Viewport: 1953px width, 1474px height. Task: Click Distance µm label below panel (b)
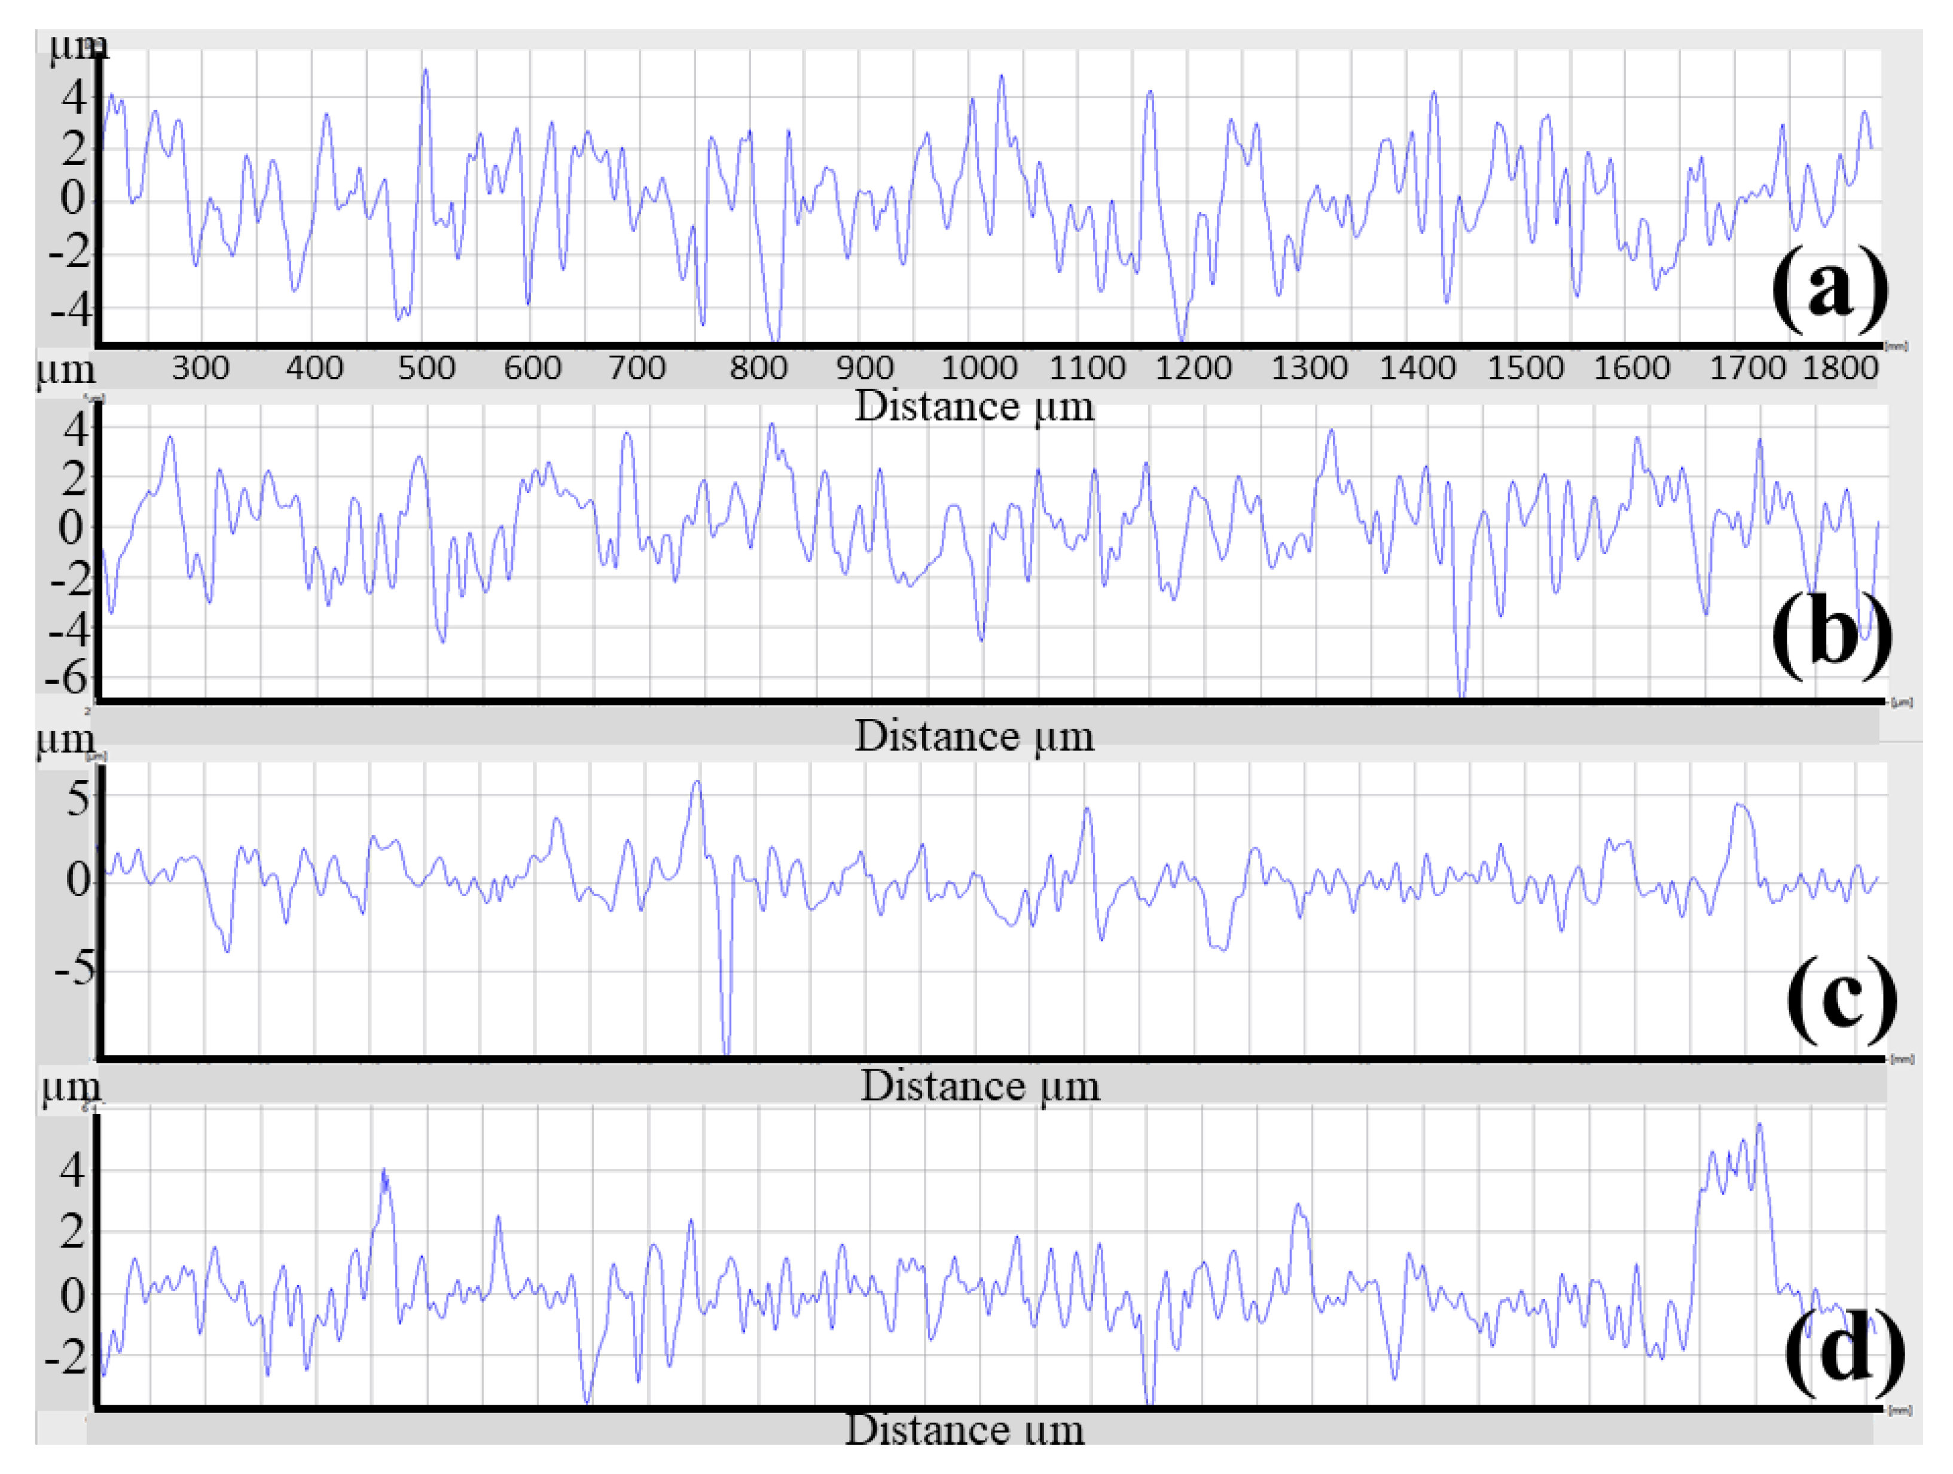click(x=974, y=736)
